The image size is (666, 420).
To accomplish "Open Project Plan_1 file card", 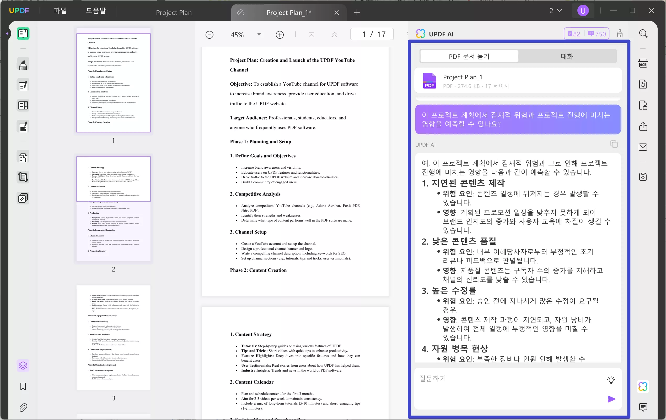I will click(518, 81).
